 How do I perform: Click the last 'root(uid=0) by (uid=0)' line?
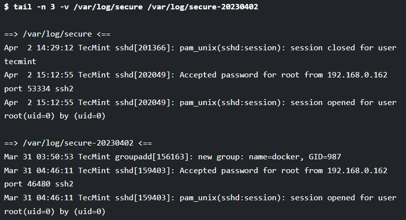(55, 212)
